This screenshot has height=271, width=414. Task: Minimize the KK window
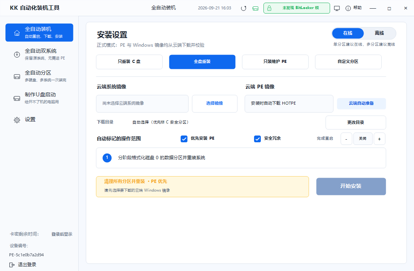tap(373, 8)
